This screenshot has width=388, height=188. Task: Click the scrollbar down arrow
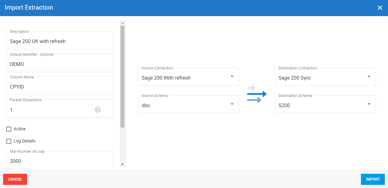pos(122,164)
